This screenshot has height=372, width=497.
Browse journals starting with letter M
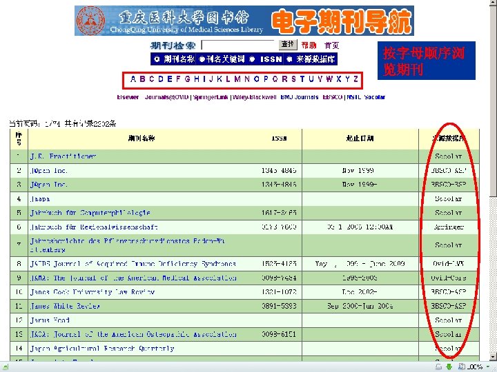pos(237,79)
